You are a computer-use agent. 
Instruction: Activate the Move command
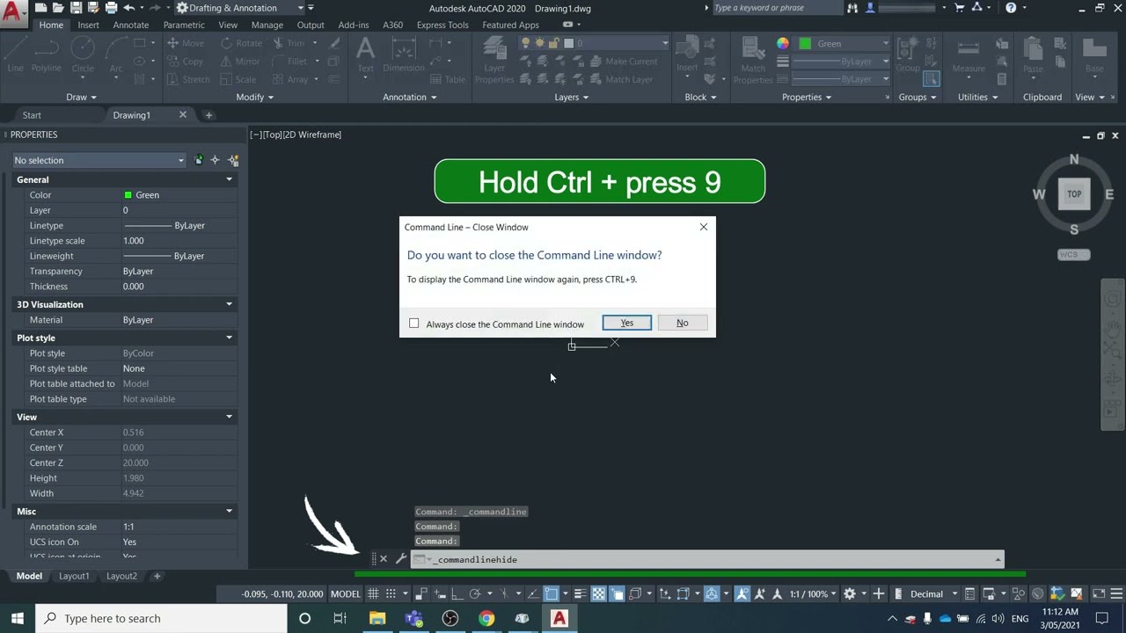click(184, 43)
